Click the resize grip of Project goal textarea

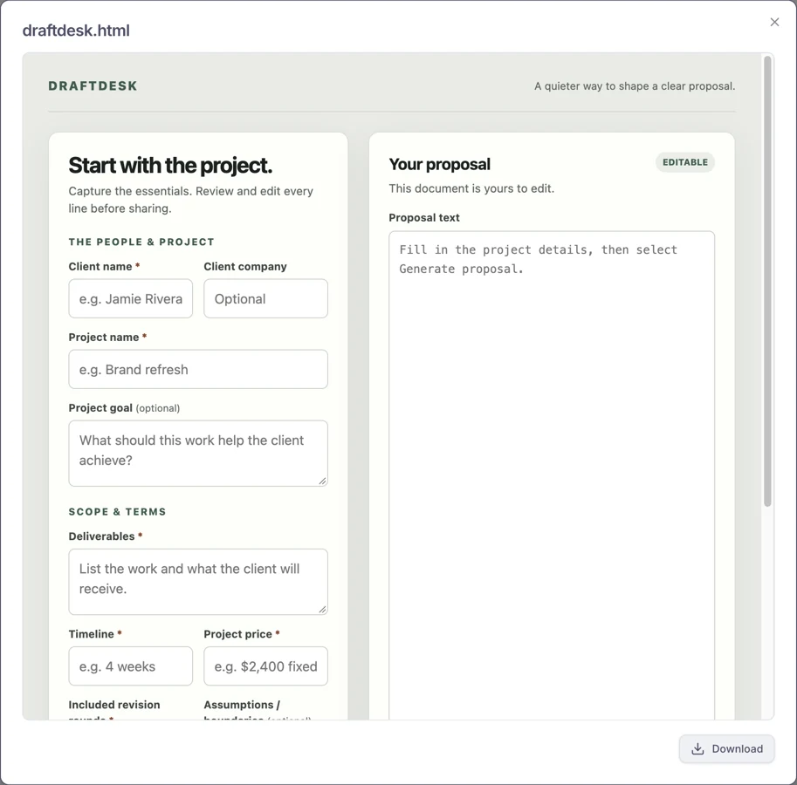pyautogui.click(x=323, y=481)
